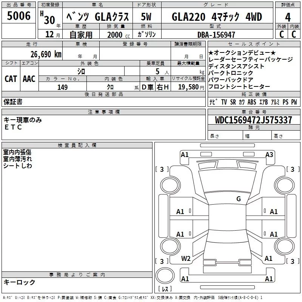Click the interior color クロ
This screenshot has height=302, width=302.
110,87
